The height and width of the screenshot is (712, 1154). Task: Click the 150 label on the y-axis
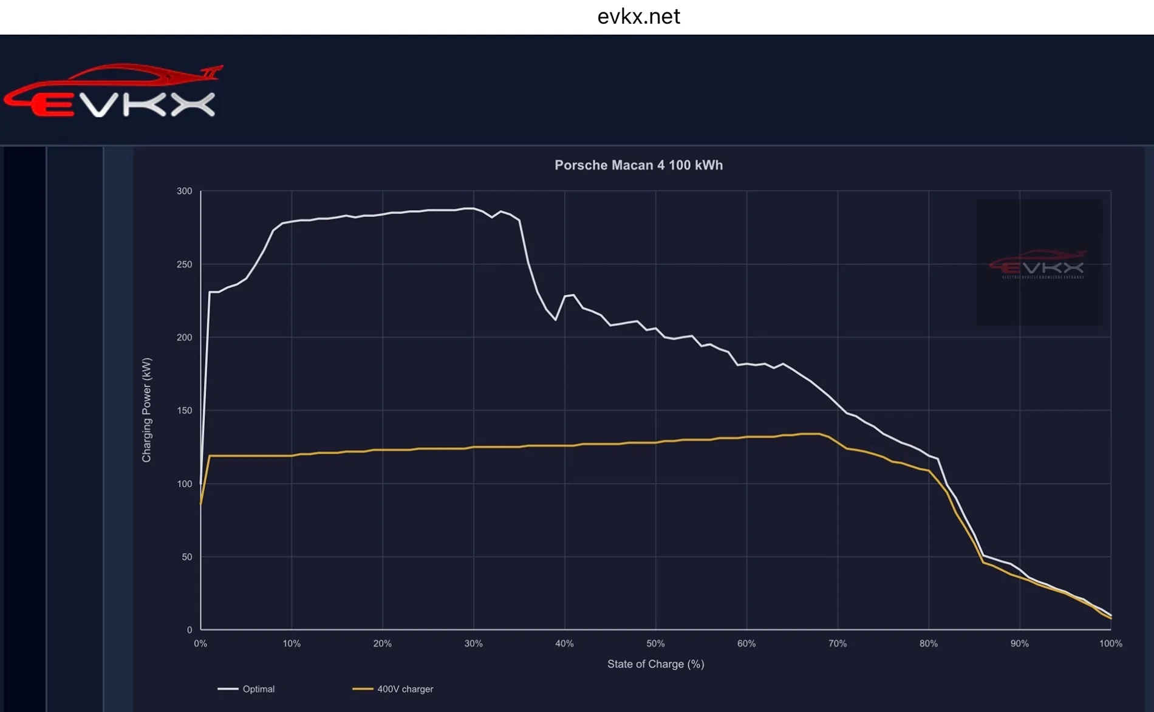tap(184, 411)
